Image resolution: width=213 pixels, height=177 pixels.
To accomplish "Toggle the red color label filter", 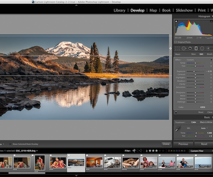I will pos(169,151).
